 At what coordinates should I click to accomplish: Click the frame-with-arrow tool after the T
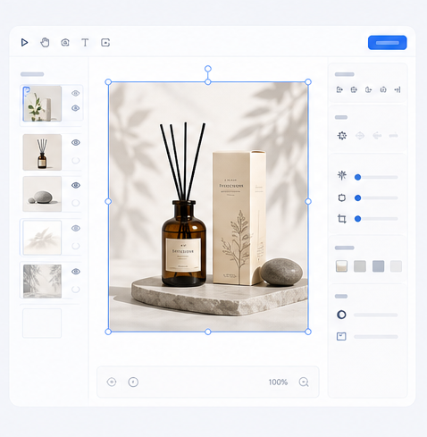coord(105,43)
